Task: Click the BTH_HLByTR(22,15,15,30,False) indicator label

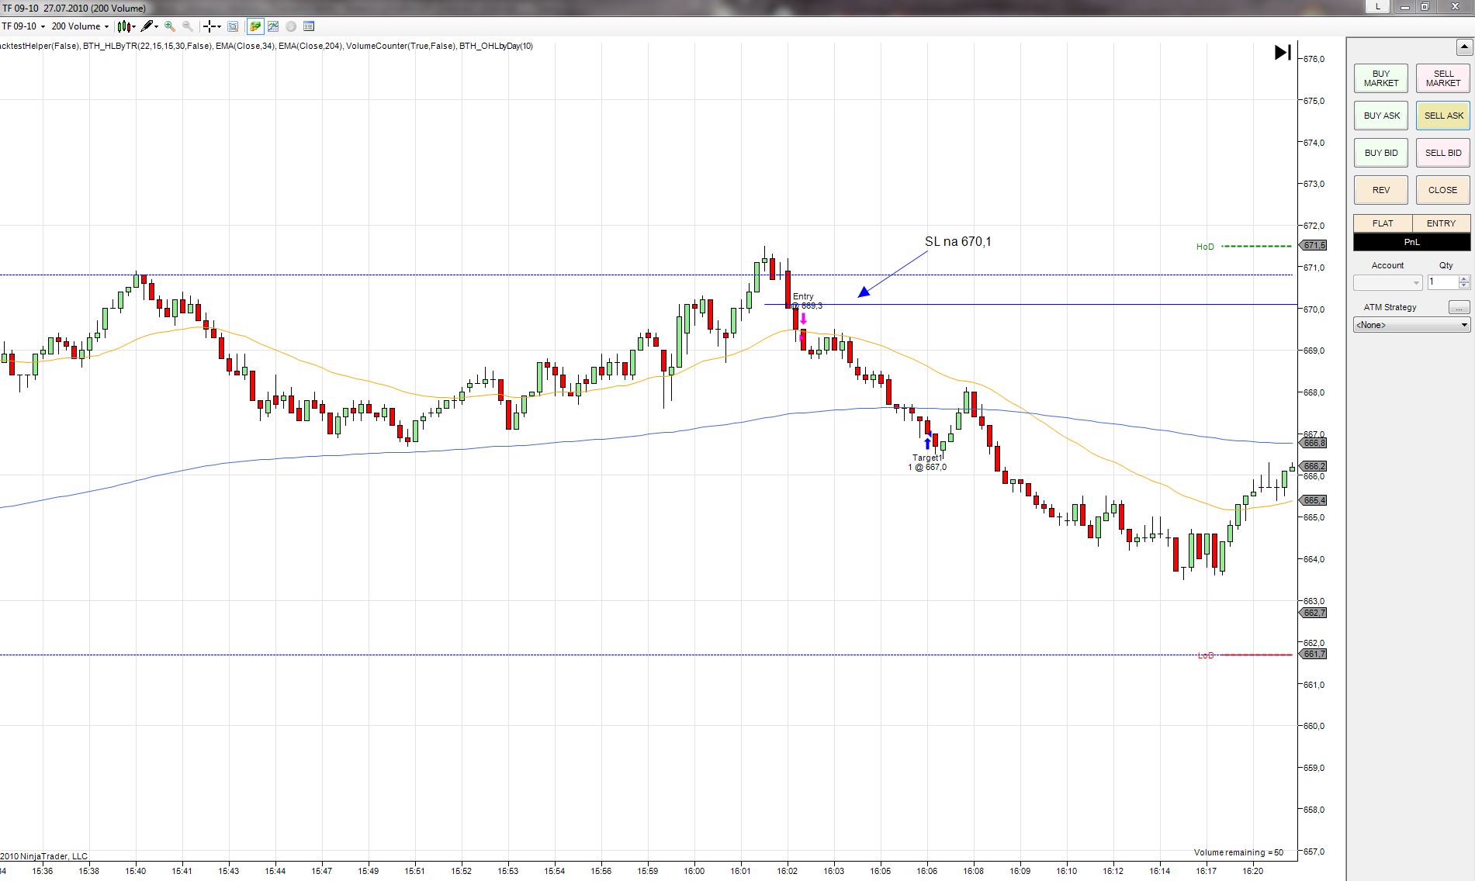Action: pos(147,46)
